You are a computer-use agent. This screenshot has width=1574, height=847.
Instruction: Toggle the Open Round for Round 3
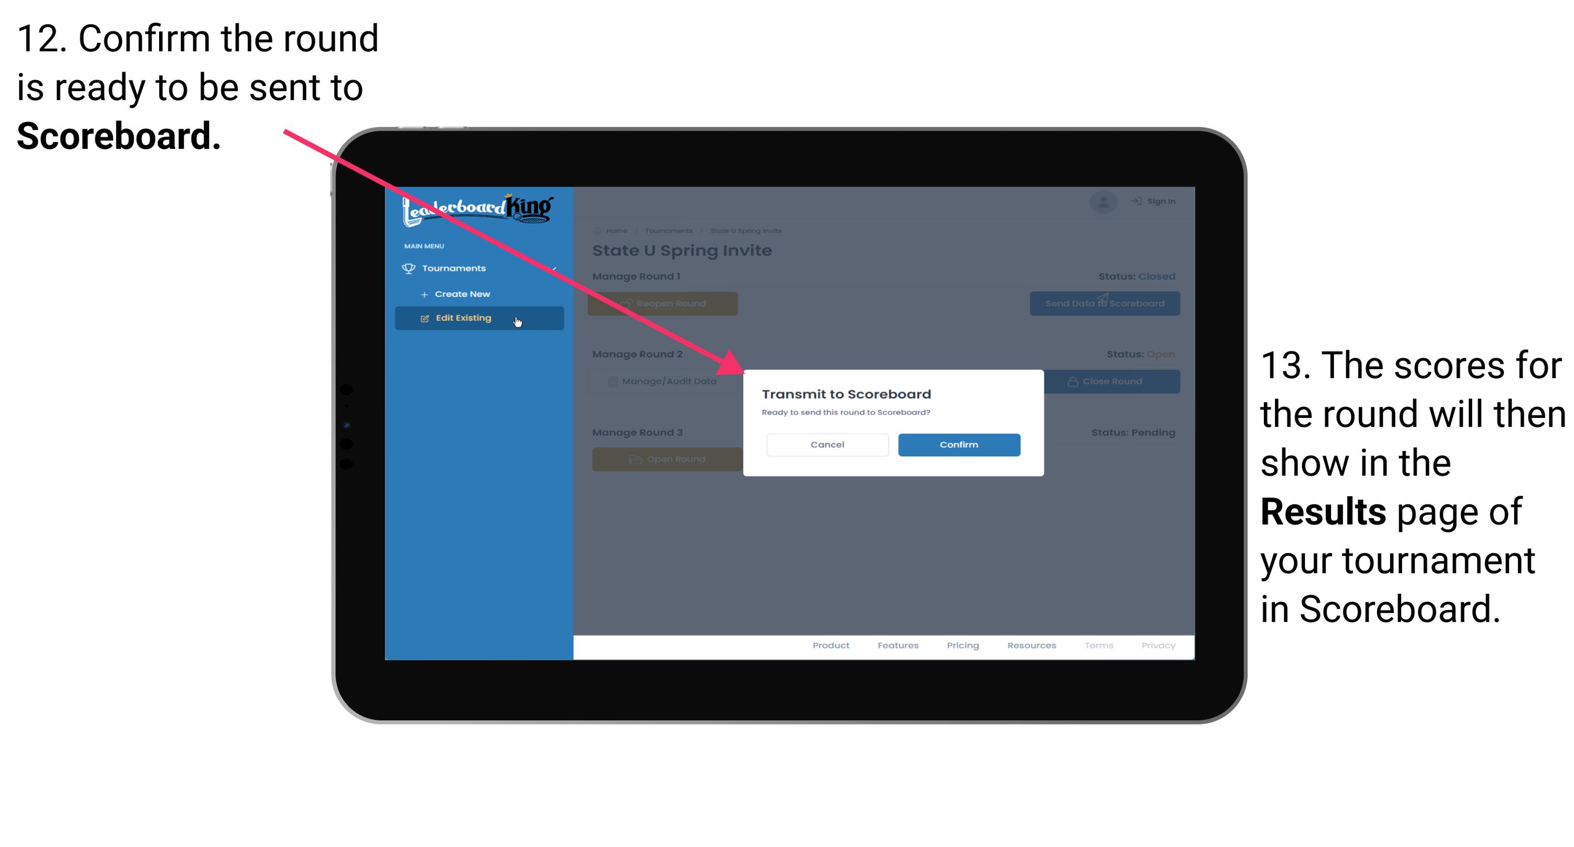pos(665,459)
